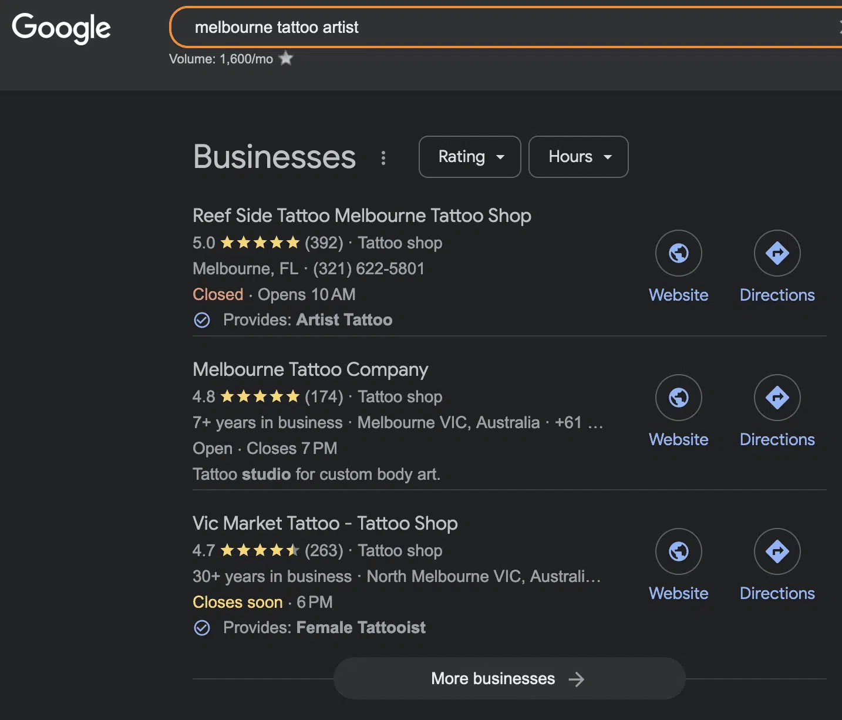Click the verified check beside 'Provides: Artist Tattoo'
Screen dimensions: 842x720
[202, 320]
